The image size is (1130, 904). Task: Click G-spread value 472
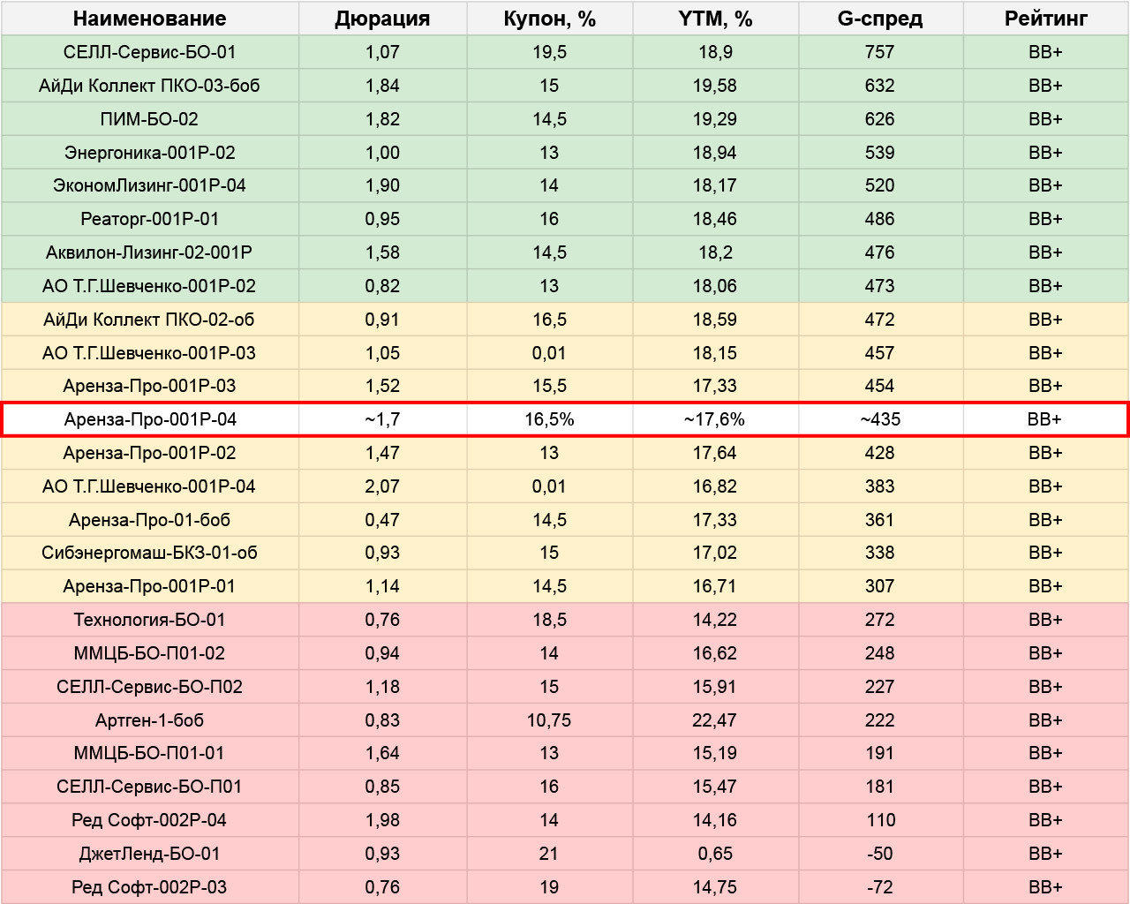click(x=880, y=320)
